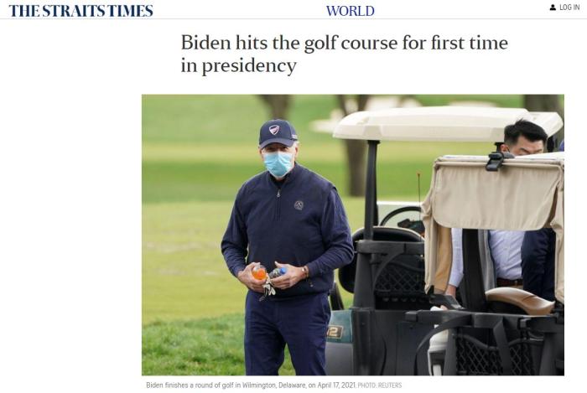Click the circular emblem on navy pullover
587x393 pixels.
point(299,205)
